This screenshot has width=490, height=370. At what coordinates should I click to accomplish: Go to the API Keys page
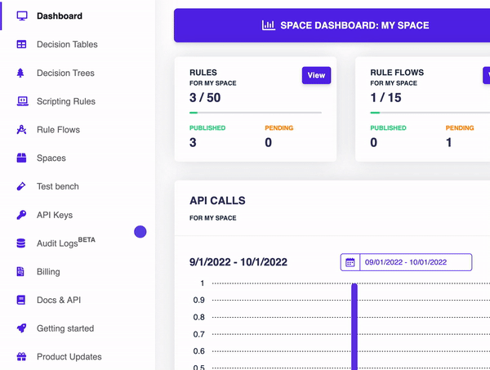tap(55, 215)
